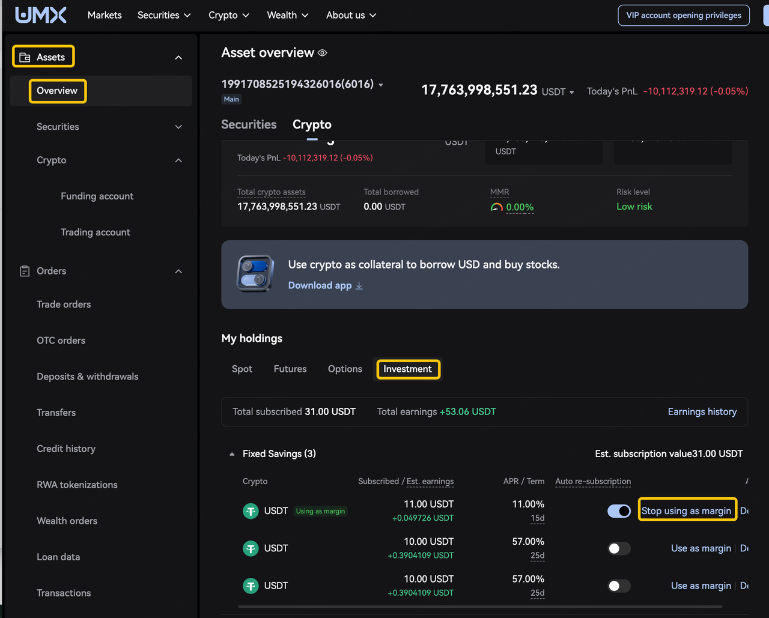Click VIP account opening privileges button
This screenshot has height=618, width=769.
pyautogui.click(x=684, y=15)
